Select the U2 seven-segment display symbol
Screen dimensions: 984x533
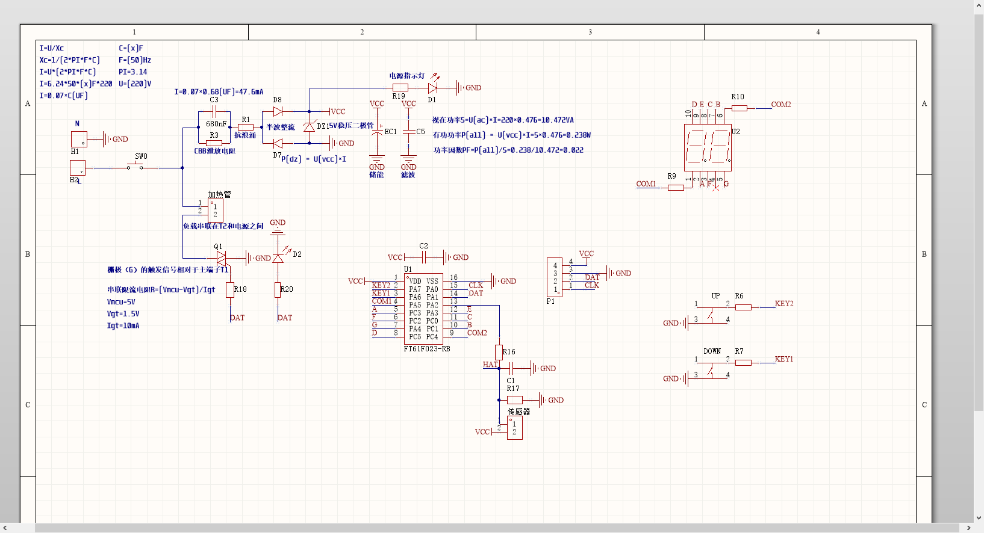[708, 147]
